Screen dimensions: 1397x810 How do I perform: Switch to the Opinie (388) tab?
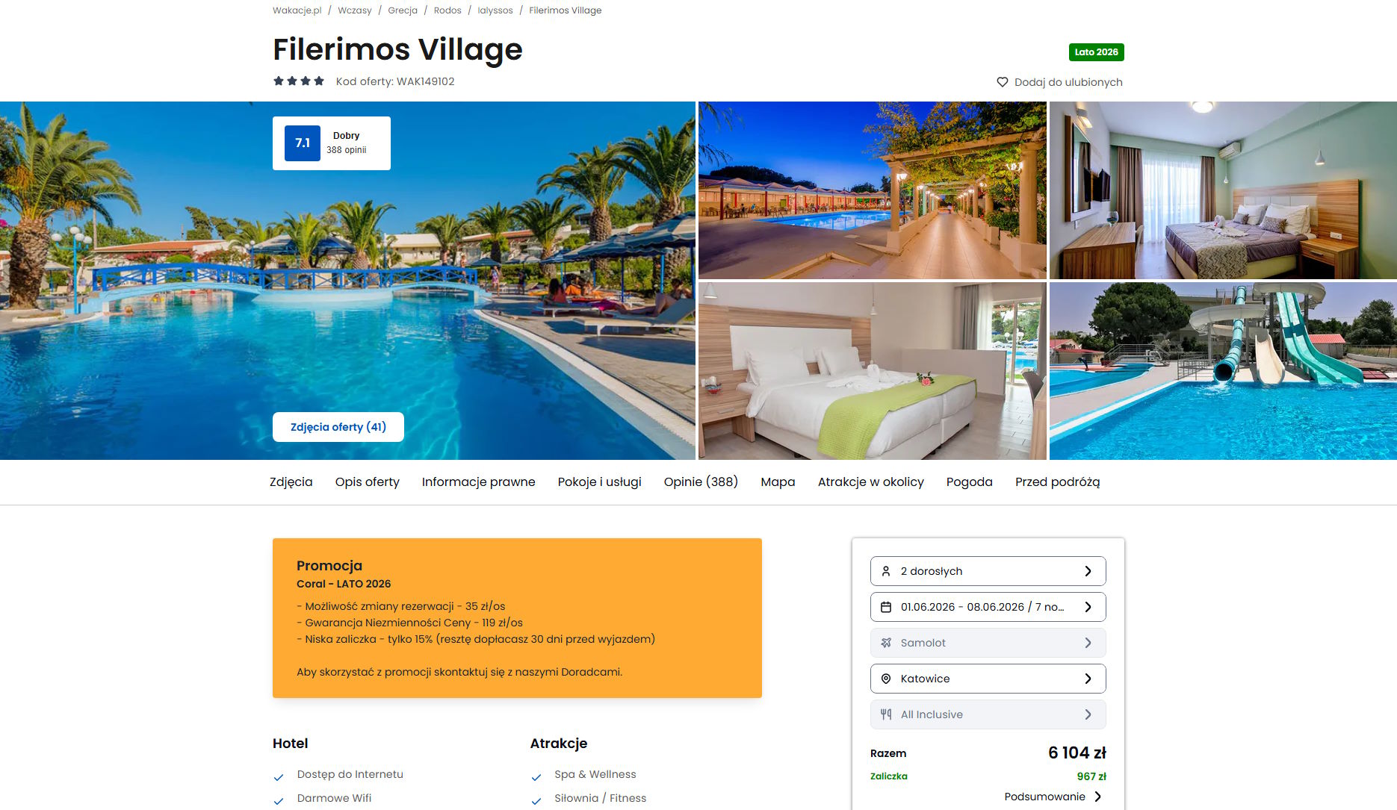701,482
